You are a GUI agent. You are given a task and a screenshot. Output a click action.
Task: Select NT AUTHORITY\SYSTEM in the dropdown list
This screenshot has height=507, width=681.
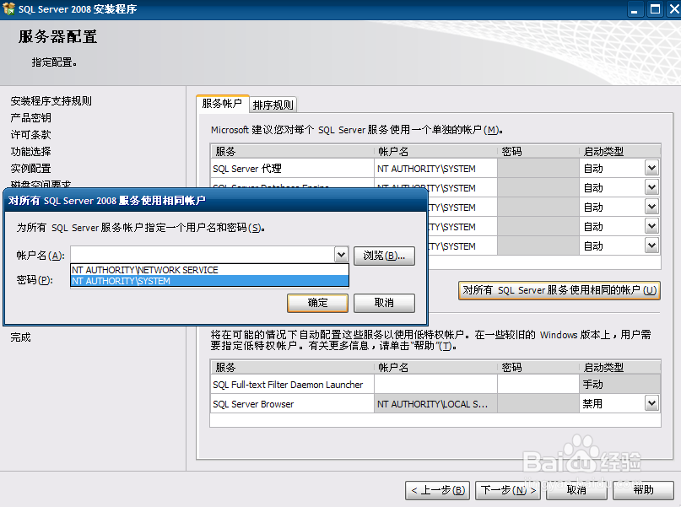coord(209,281)
